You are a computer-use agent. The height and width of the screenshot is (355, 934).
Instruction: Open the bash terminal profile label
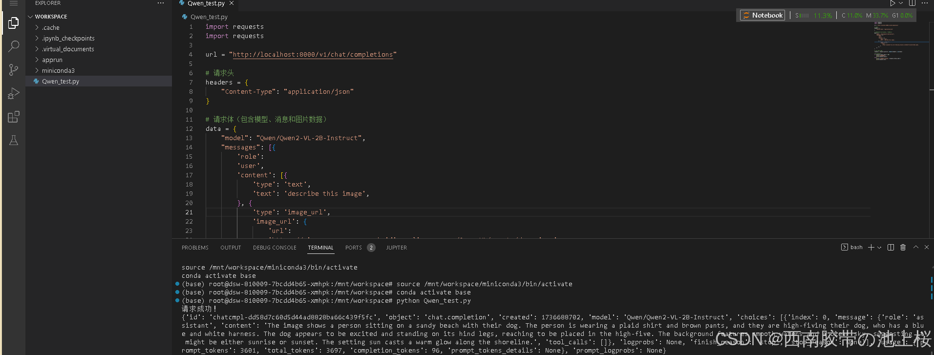(852, 248)
